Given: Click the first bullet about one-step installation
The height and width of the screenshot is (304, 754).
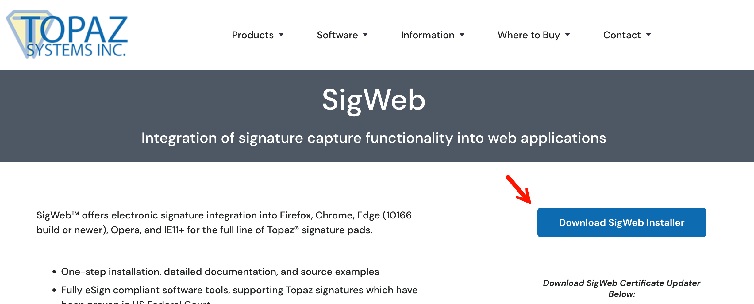Looking at the screenshot, I should click(x=220, y=272).
